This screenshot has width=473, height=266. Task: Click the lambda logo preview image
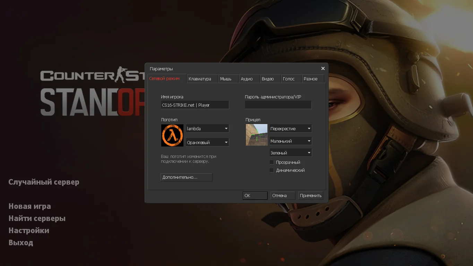click(172, 135)
